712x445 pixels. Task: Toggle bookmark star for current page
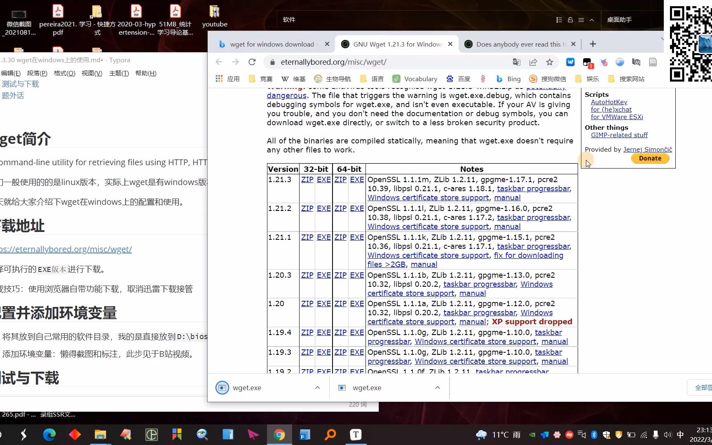click(549, 62)
